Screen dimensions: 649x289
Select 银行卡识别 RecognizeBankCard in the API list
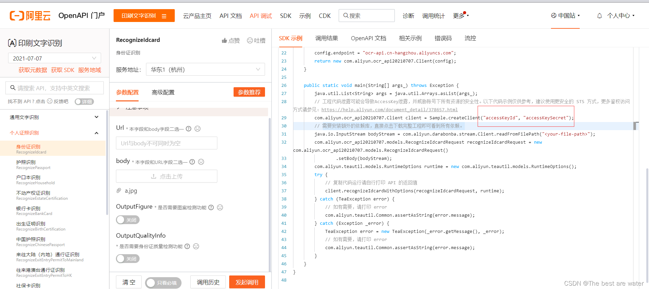(x=53, y=211)
